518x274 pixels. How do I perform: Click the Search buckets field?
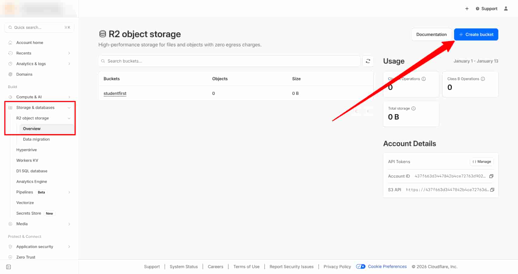coord(230,61)
